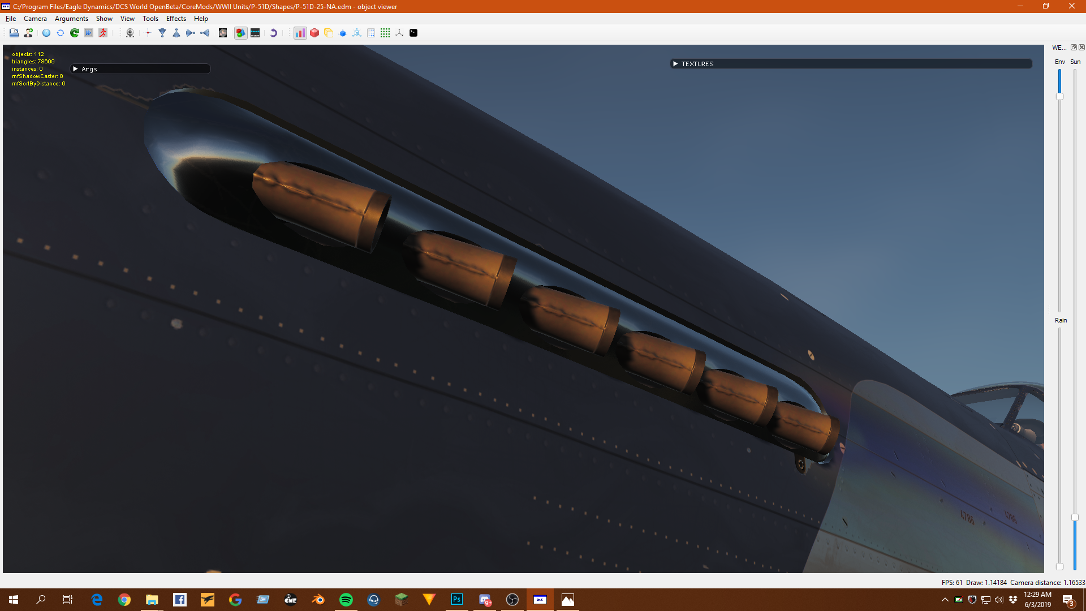Open OBS Studio from taskbar
The image size is (1086, 611).
(x=512, y=600)
